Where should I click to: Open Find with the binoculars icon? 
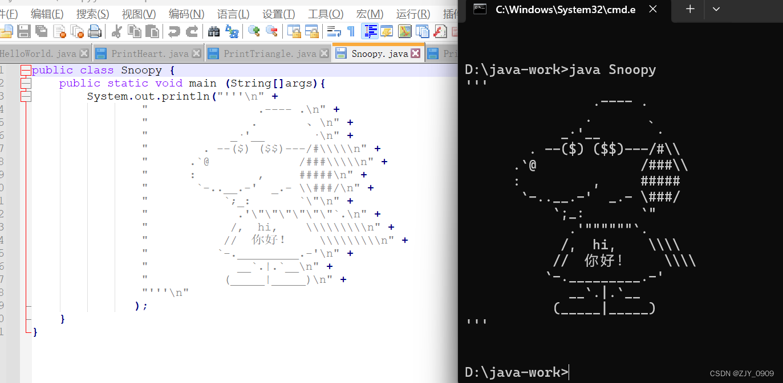point(214,31)
